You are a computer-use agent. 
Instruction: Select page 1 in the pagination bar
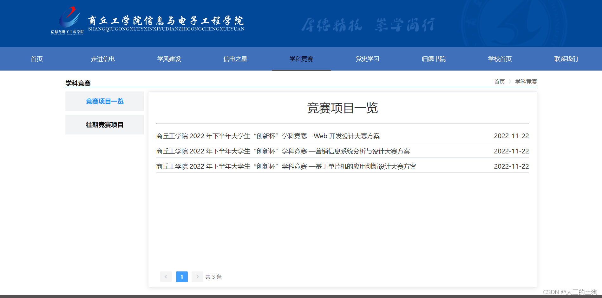pos(182,276)
